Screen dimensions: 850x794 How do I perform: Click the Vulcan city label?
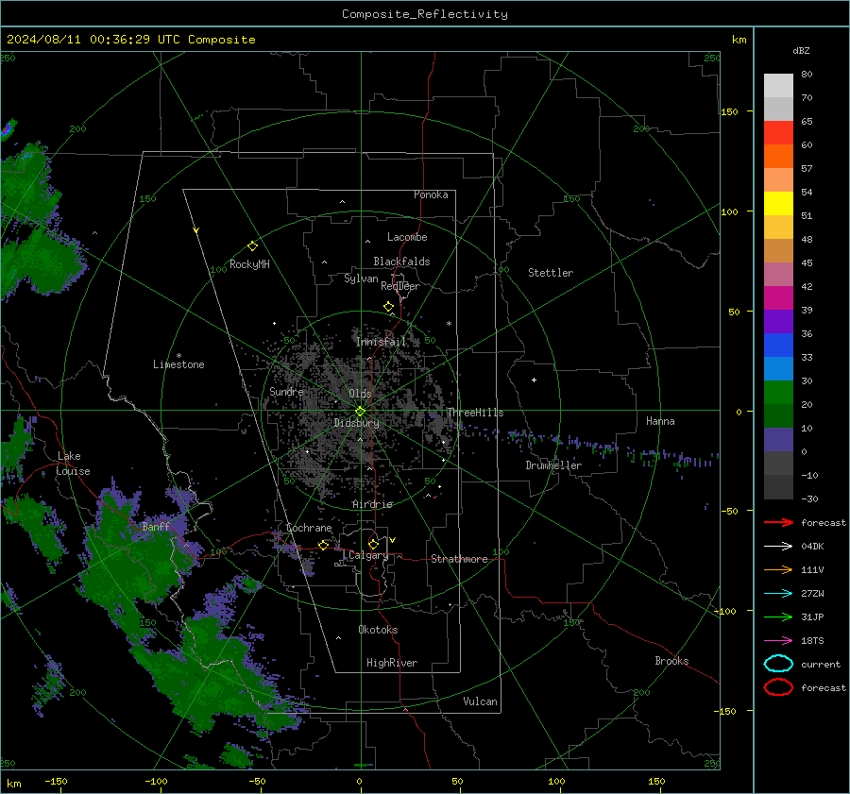click(x=481, y=701)
